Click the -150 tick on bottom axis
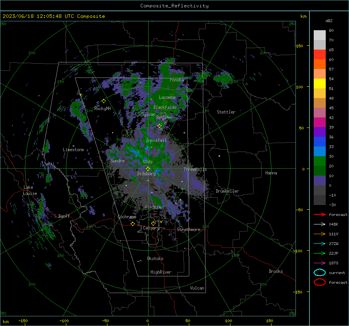 (23, 321)
